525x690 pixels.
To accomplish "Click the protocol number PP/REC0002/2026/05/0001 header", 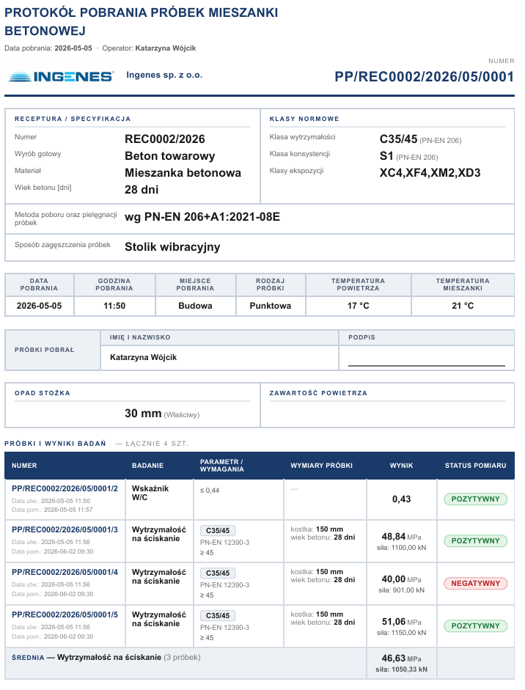I will pyautogui.click(x=425, y=76).
